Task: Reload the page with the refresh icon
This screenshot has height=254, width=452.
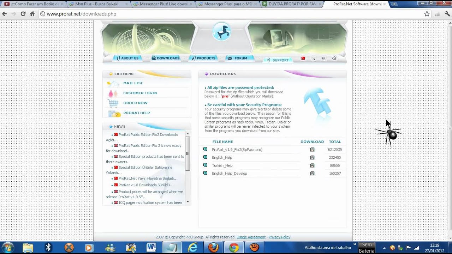Action: 23,14
